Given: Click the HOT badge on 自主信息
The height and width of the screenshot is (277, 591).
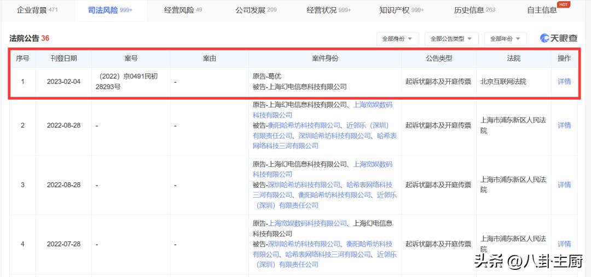Looking at the screenshot, I should tap(563, 4).
